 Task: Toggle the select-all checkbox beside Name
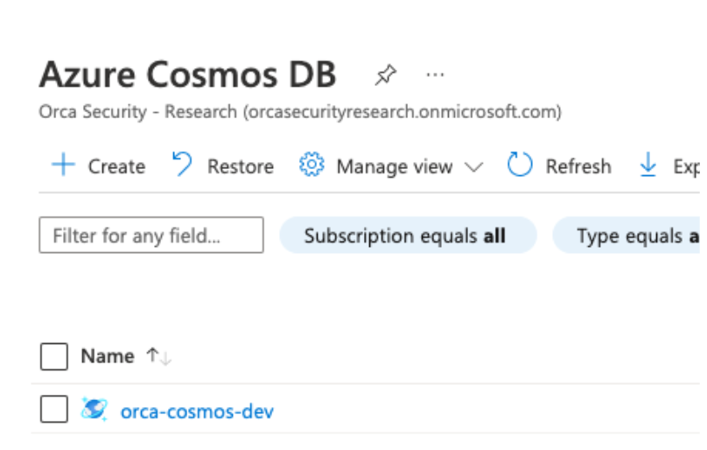pyautogui.click(x=54, y=356)
